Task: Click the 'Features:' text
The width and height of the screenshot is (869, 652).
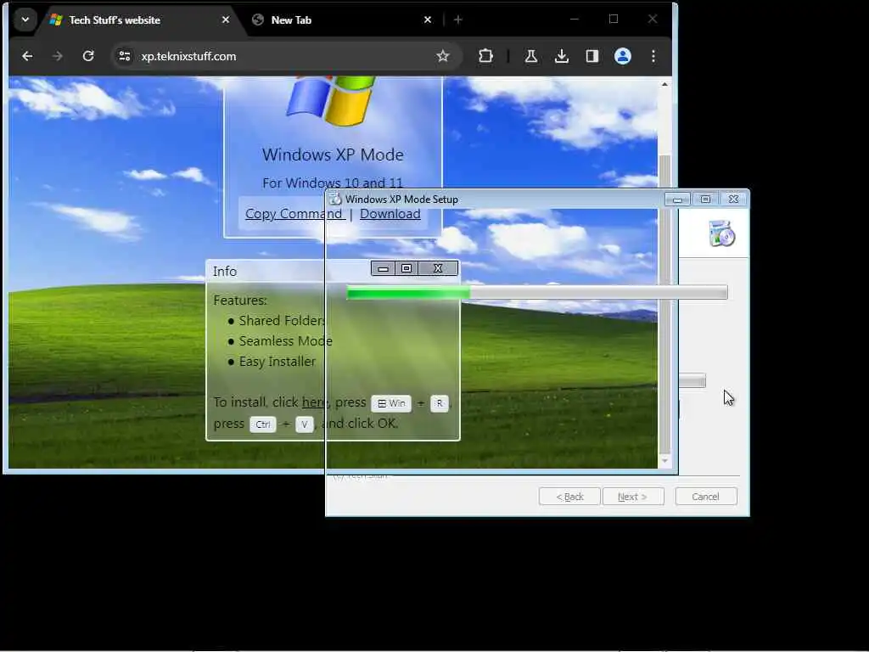Action: pyautogui.click(x=240, y=300)
